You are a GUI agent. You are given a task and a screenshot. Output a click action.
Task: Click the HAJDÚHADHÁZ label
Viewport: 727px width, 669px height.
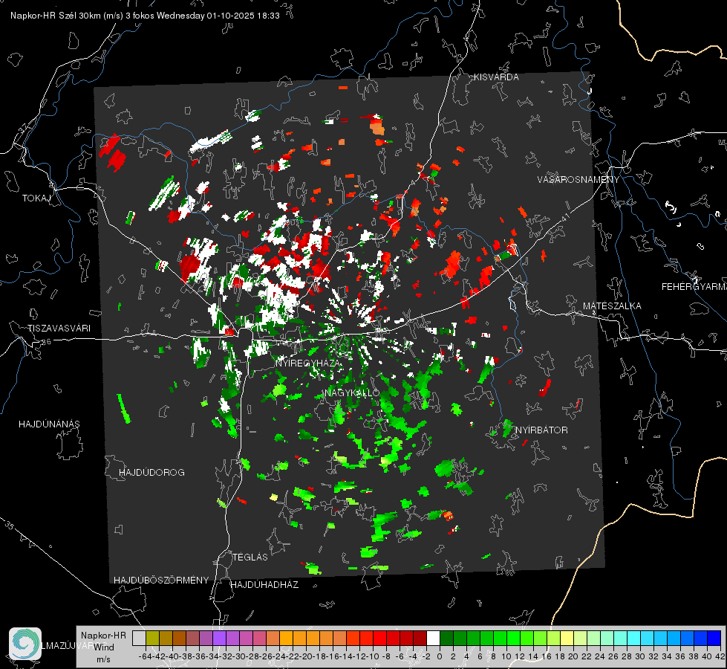point(264,585)
